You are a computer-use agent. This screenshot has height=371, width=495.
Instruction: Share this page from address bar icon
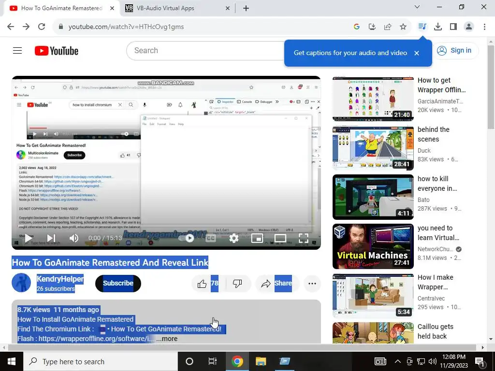(x=388, y=27)
